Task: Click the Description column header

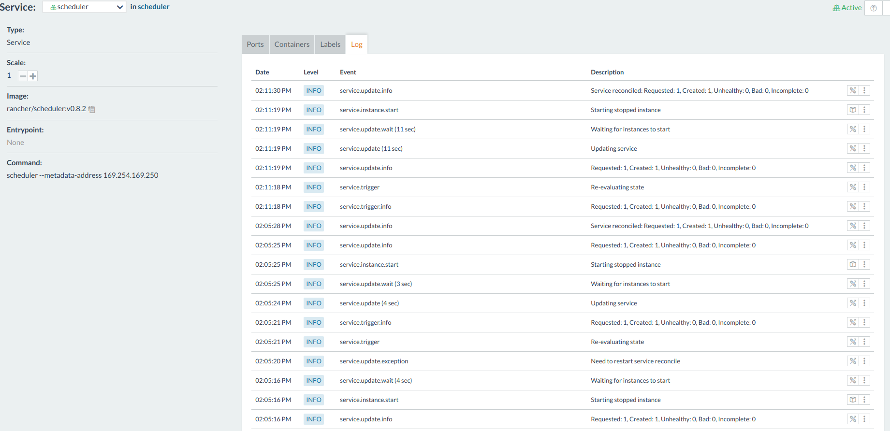Action: click(x=607, y=72)
